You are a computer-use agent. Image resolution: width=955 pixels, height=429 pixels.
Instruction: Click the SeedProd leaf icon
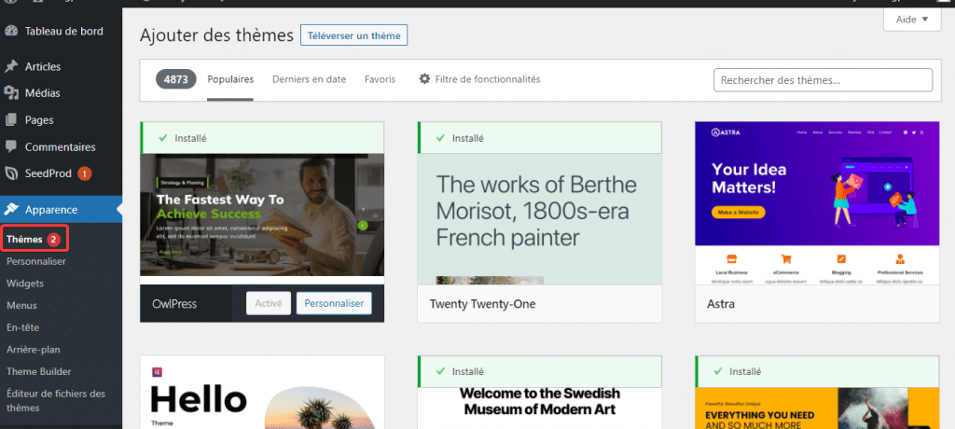point(11,173)
